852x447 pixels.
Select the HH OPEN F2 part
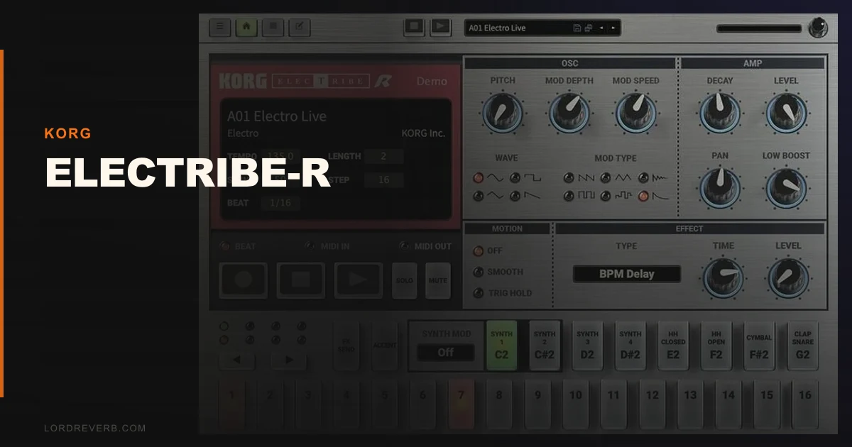click(716, 345)
